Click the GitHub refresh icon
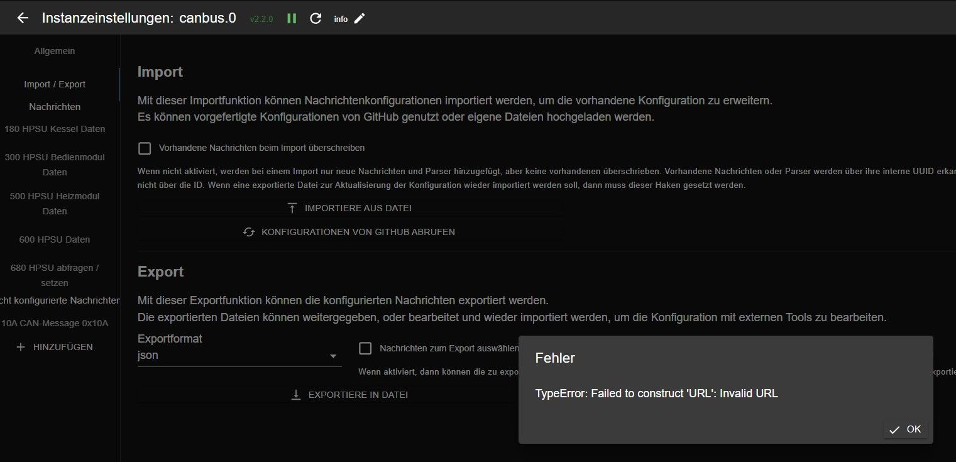Image resolution: width=956 pixels, height=462 pixels. tap(249, 232)
